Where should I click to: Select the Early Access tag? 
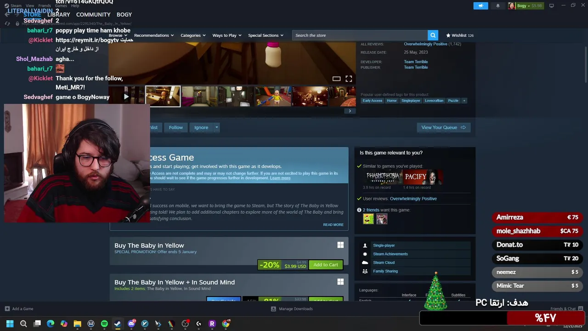click(x=372, y=101)
